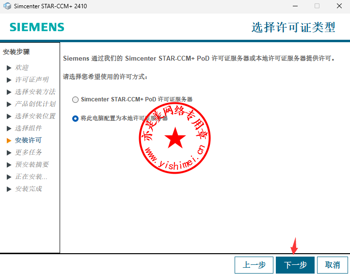Viewport: 350px width, 276px height.
Task: Click arrow icon beside 预安装摘要 step
Action: 9,165
